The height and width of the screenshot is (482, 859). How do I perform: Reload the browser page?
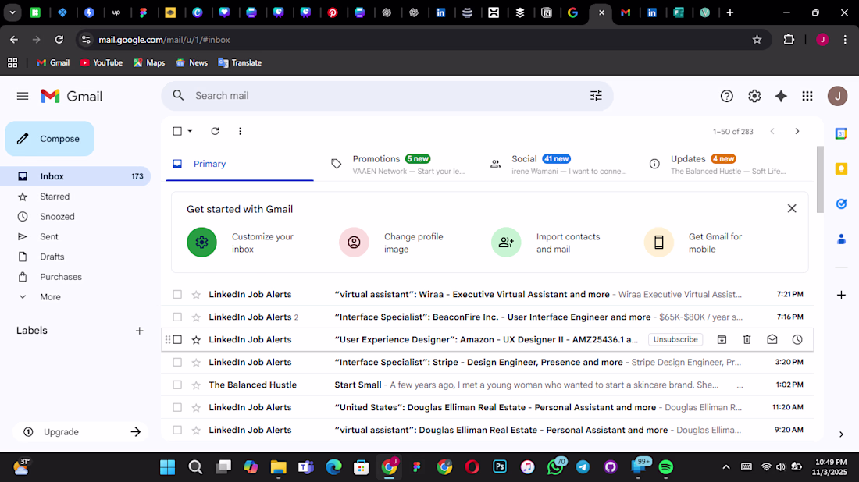59,40
